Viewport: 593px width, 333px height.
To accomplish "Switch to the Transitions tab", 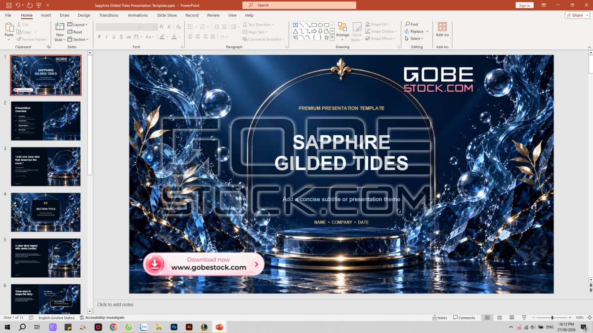I will click(109, 15).
